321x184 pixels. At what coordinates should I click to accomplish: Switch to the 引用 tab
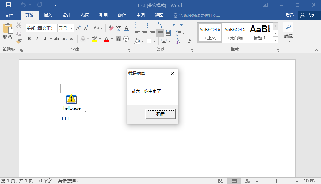click(x=104, y=15)
